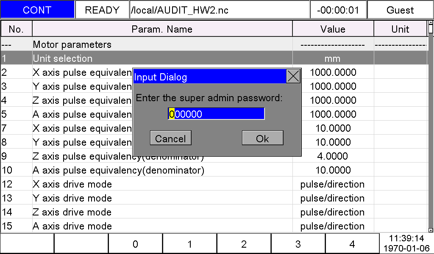Click file path /local/AUDIT_HW2.nc
The width and height of the screenshot is (434, 254).
(x=220, y=10)
